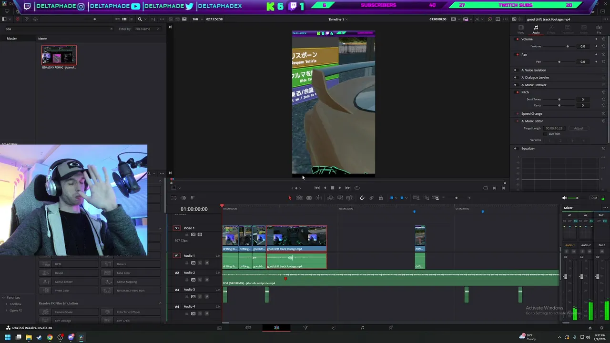Jump to first frame of timeline
The width and height of the screenshot is (610, 343).
(317, 188)
